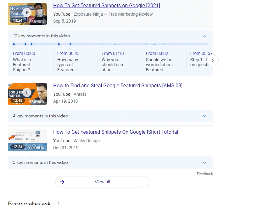Jump to "What is a Featured Snippet?" moment
268x205 pixels.
click(30, 62)
